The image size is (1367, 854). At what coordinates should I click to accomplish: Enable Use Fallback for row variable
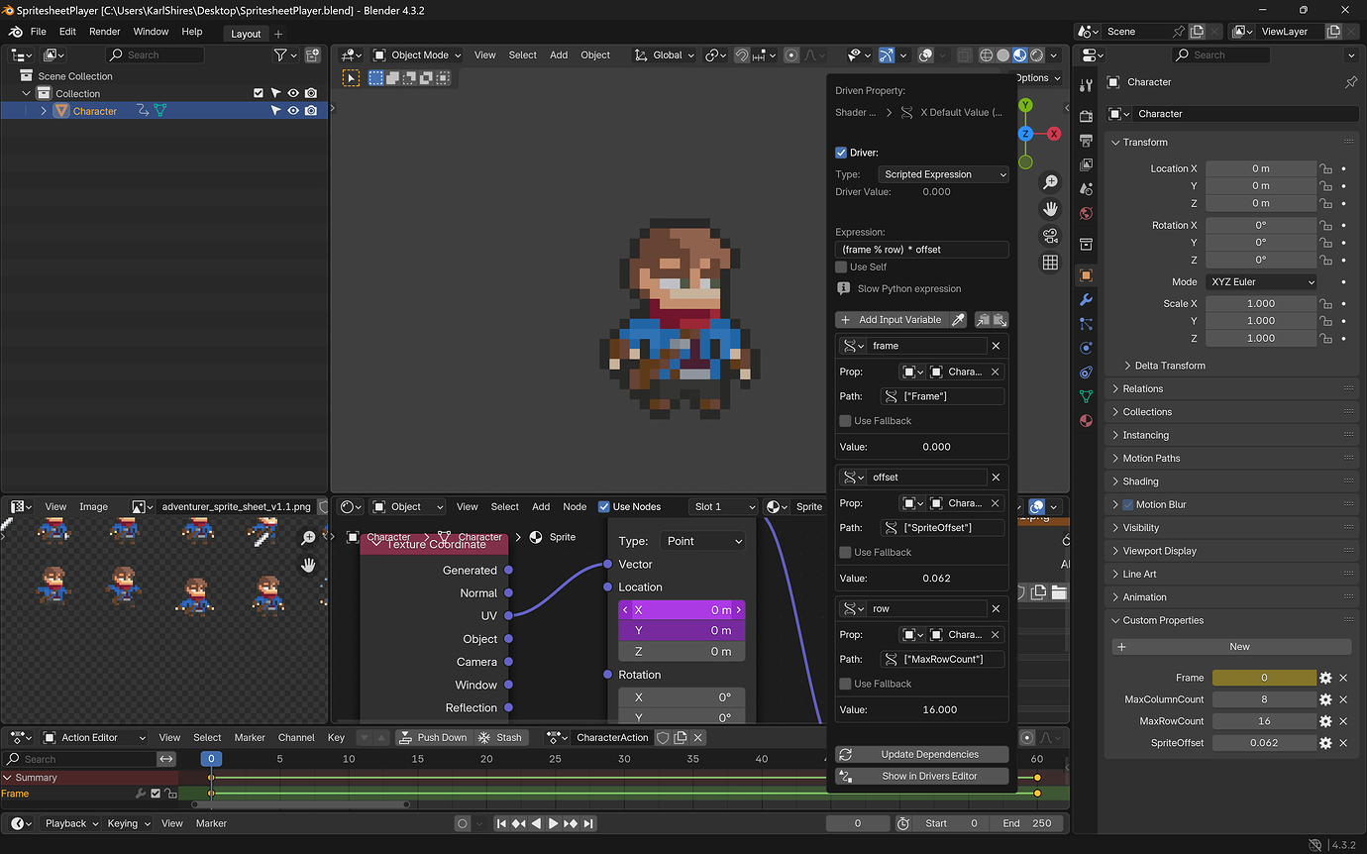[x=845, y=684]
